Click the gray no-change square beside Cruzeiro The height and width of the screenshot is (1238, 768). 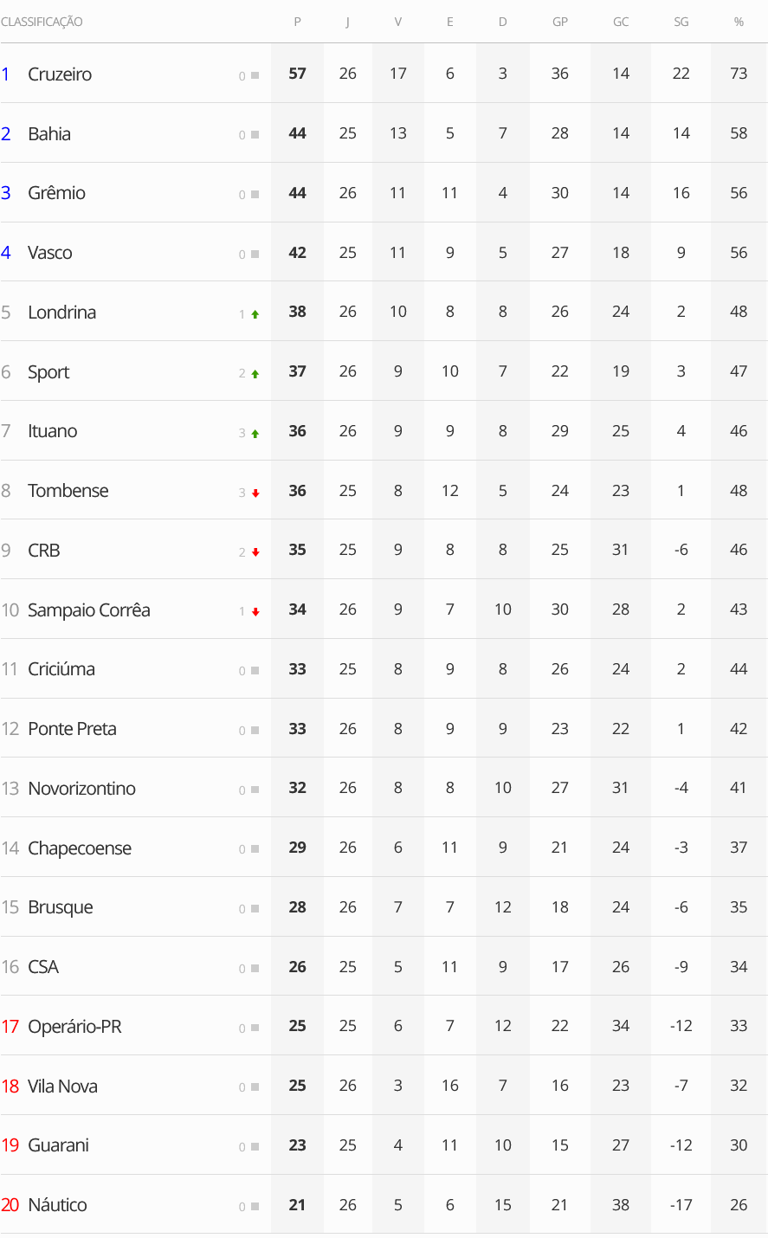tap(255, 76)
